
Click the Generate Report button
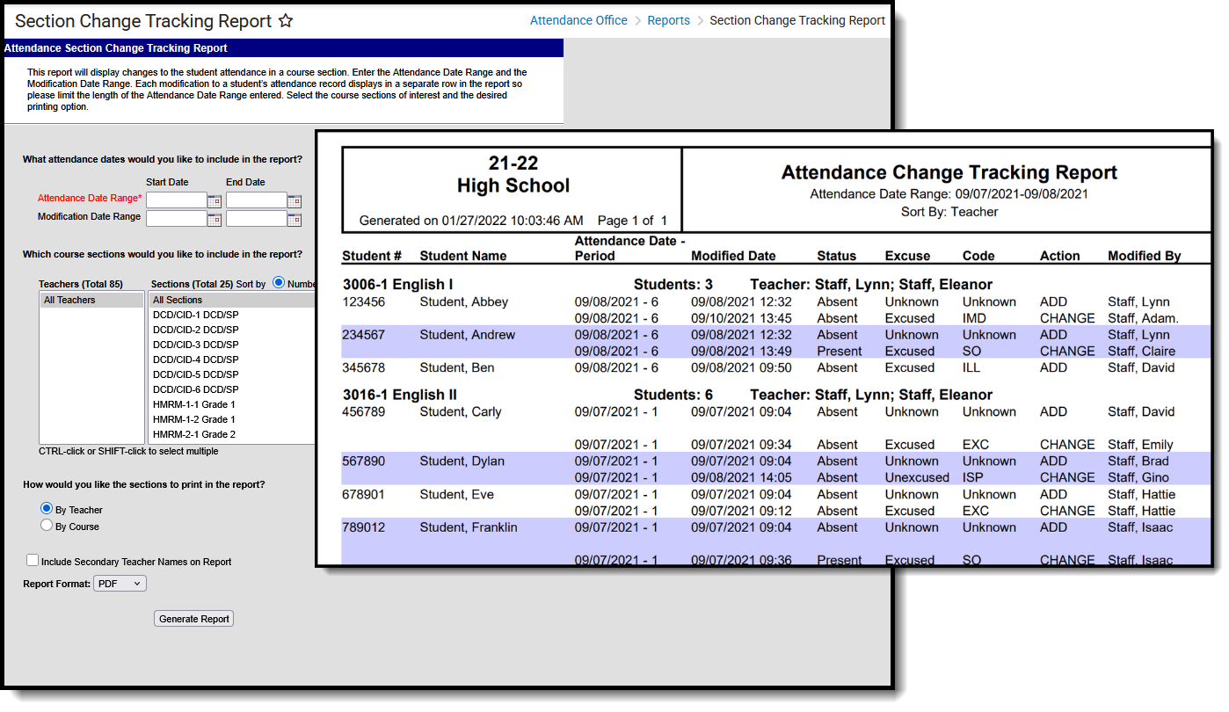pos(194,619)
